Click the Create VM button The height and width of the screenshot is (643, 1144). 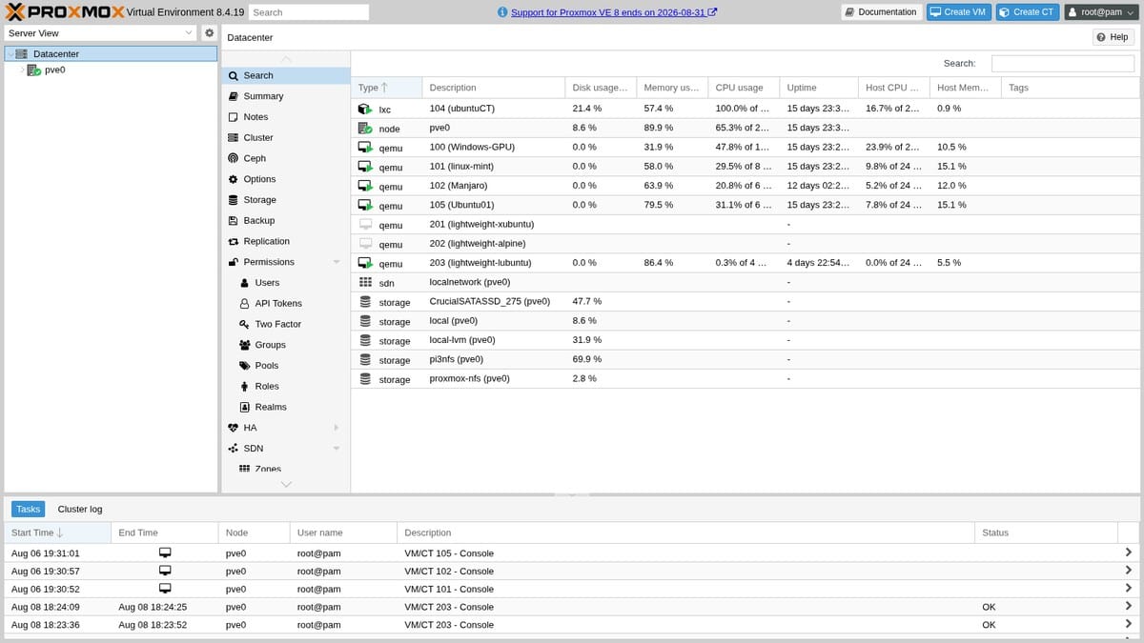[x=958, y=12]
